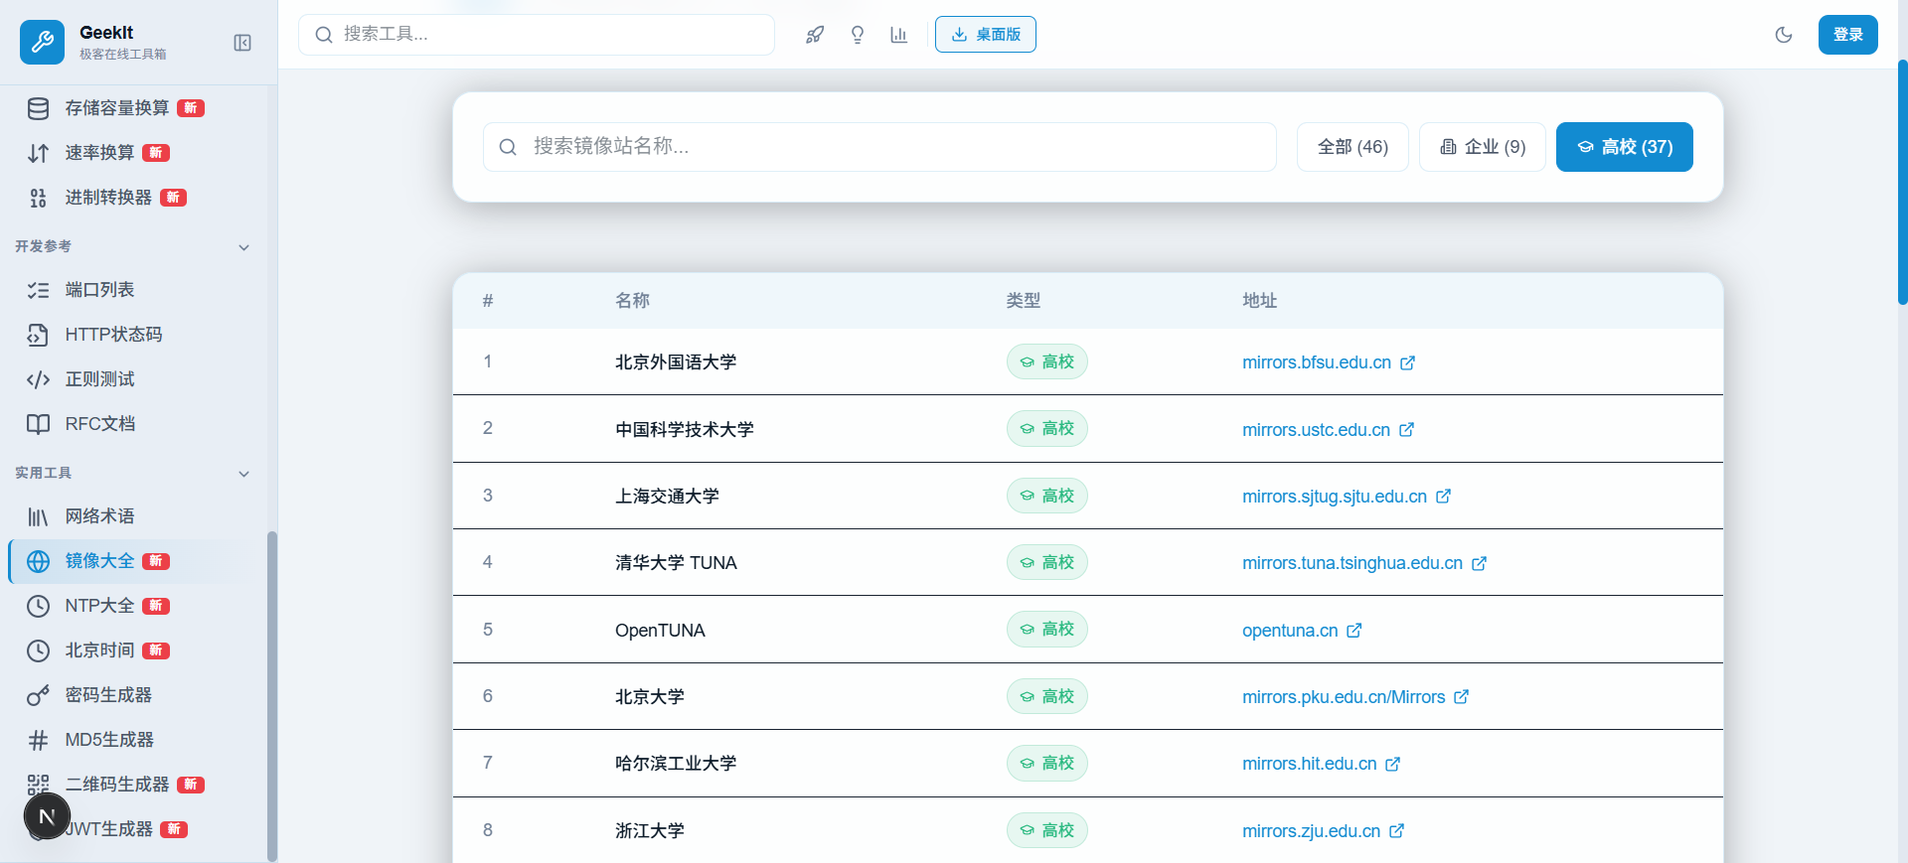Screen dimensions: 1908x863
Task: Click the GeekIt wrench logo
Action: coord(42,42)
